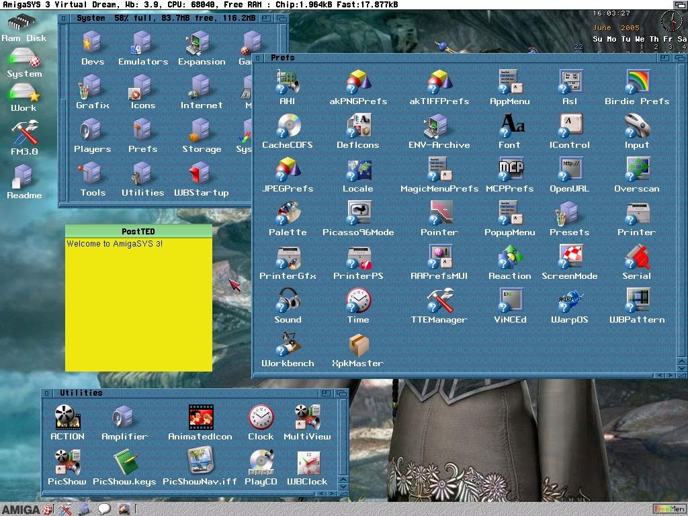Open the TTEManager preferences
Screen dimensions: 688x516
439,301
